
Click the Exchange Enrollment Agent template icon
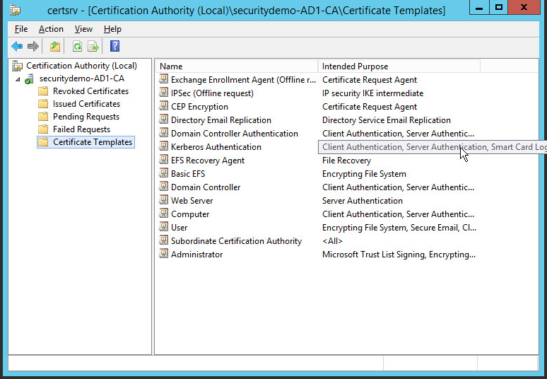[164, 79]
